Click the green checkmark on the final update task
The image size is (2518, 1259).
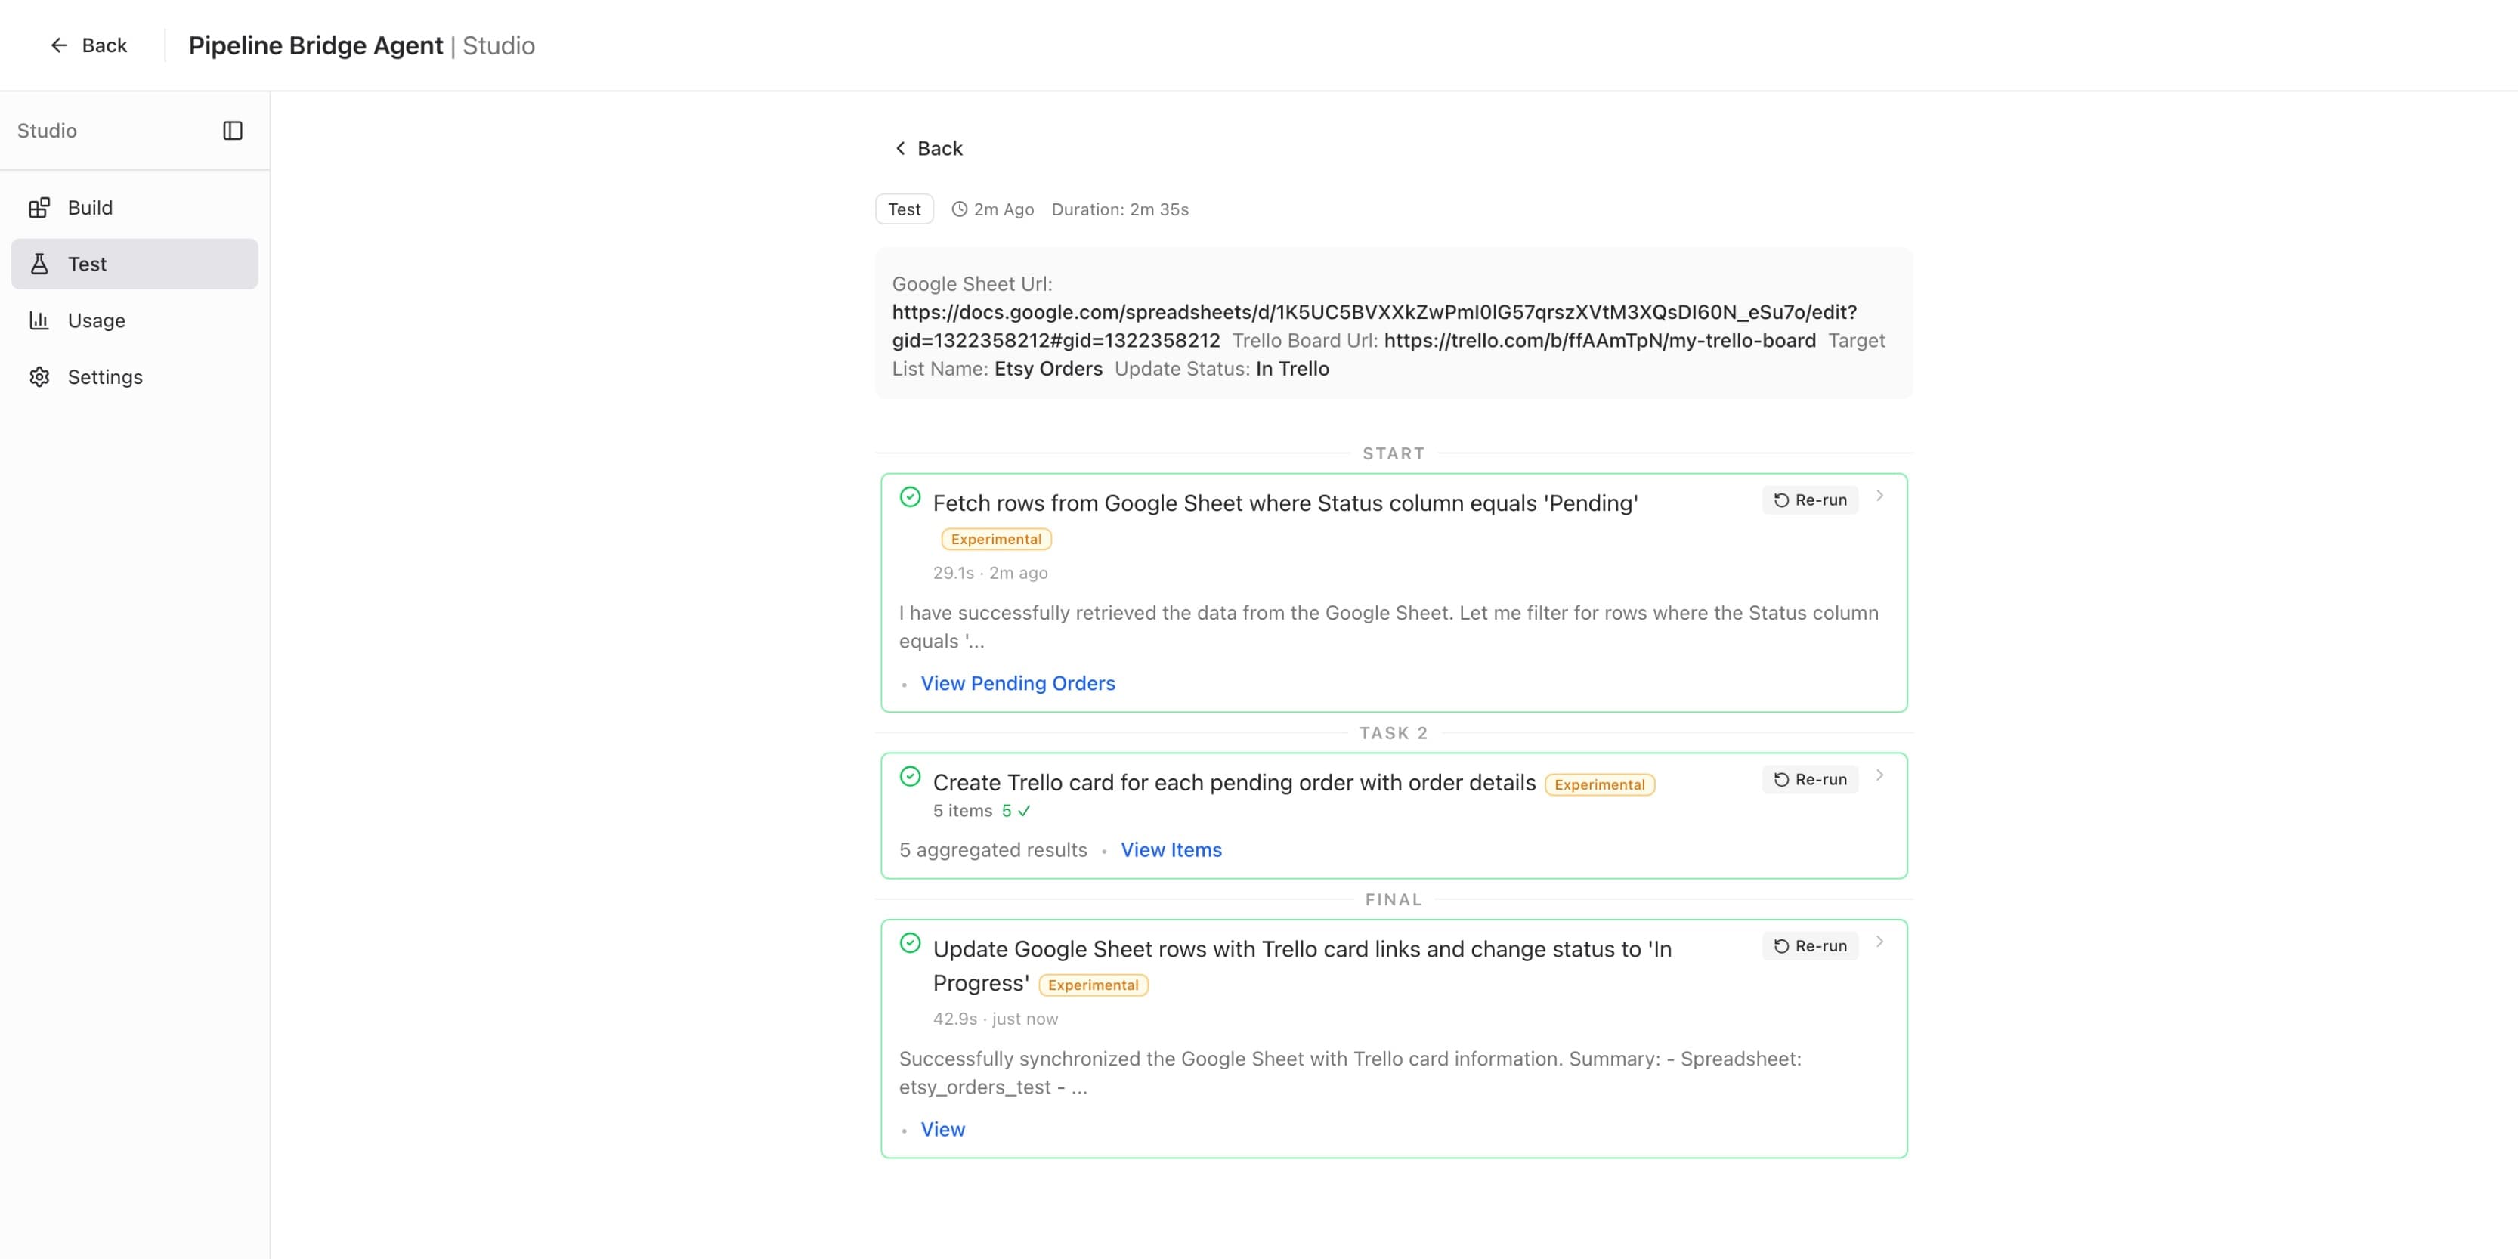[x=911, y=942]
